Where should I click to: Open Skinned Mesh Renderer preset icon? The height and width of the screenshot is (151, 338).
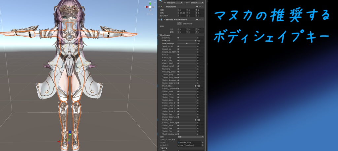tap(200, 19)
